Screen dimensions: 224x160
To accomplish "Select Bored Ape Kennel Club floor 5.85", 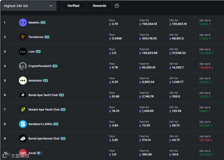I will point(115,140).
